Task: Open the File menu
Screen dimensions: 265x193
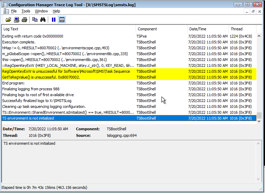Action: (x=14, y=11)
